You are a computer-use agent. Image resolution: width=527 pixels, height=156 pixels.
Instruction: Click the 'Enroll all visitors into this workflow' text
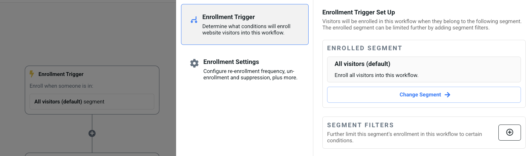coord(376,75)
